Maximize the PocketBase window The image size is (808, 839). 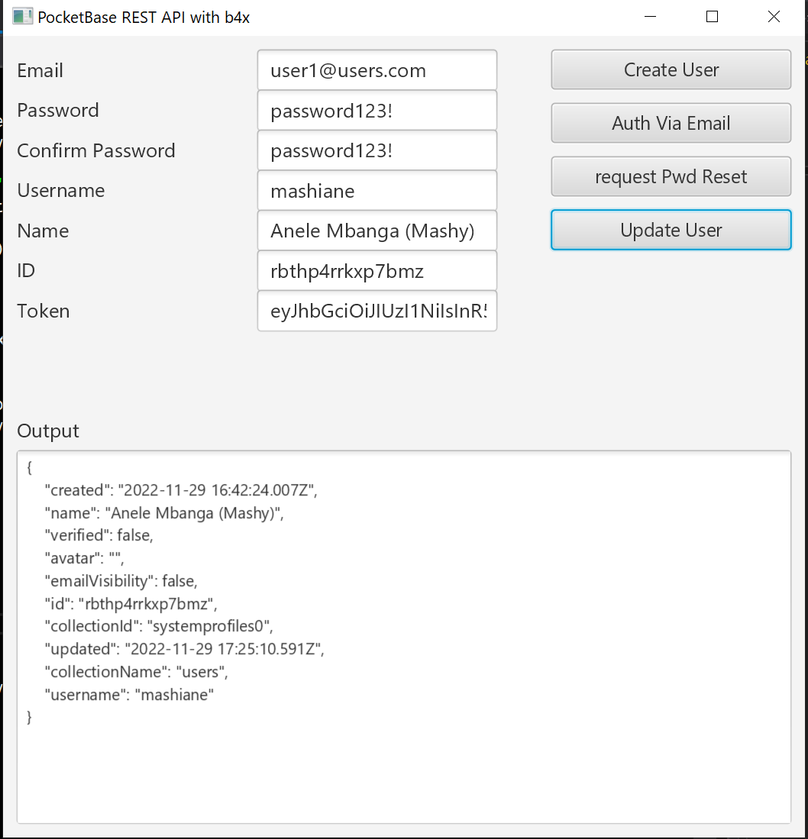712,16
